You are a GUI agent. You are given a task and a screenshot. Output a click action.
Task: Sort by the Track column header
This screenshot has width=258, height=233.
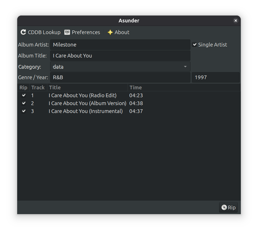38,87
